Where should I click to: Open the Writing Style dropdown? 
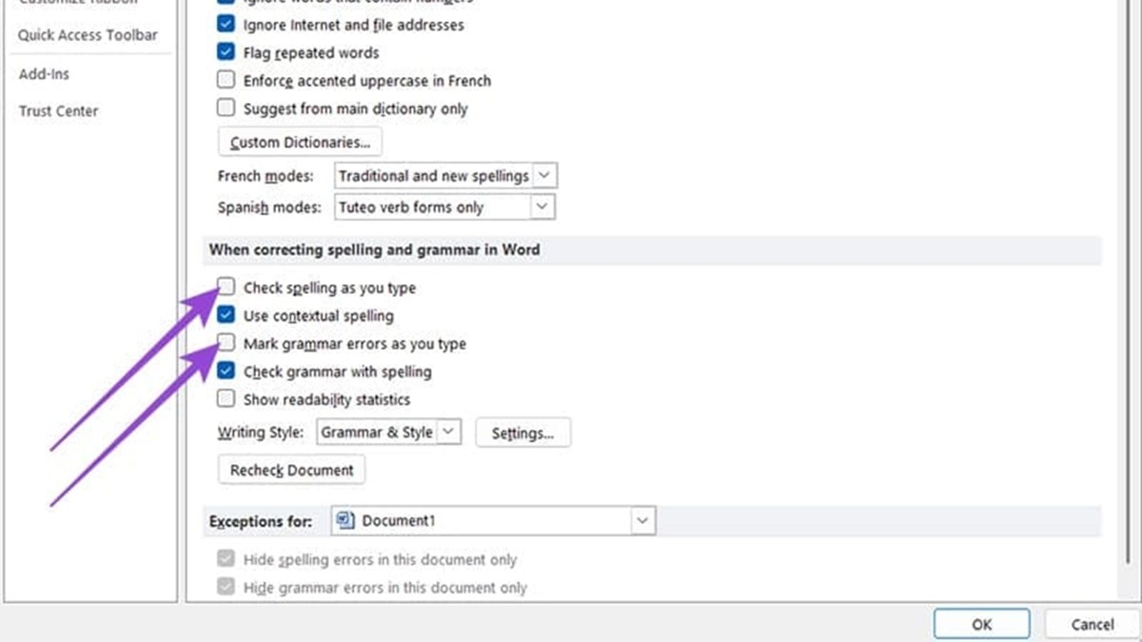click(450, 432)
